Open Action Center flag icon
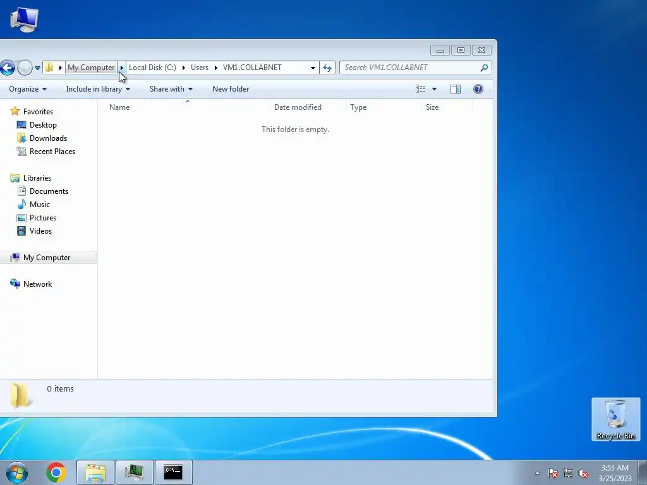This screenshot has width=647, height=485. [x=553, y=473]
